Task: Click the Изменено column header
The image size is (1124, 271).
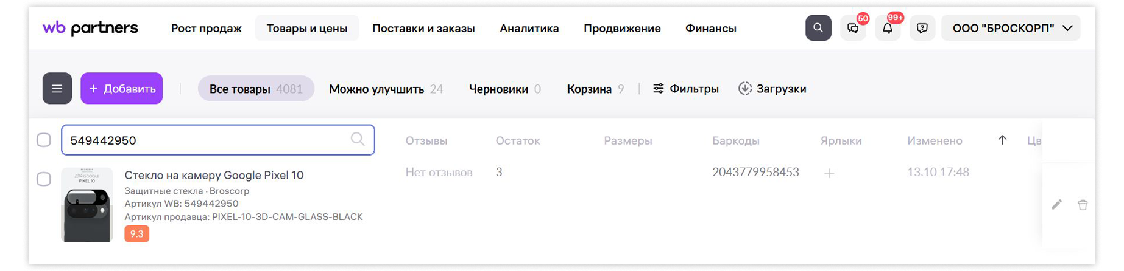Action: click(935, 141)
